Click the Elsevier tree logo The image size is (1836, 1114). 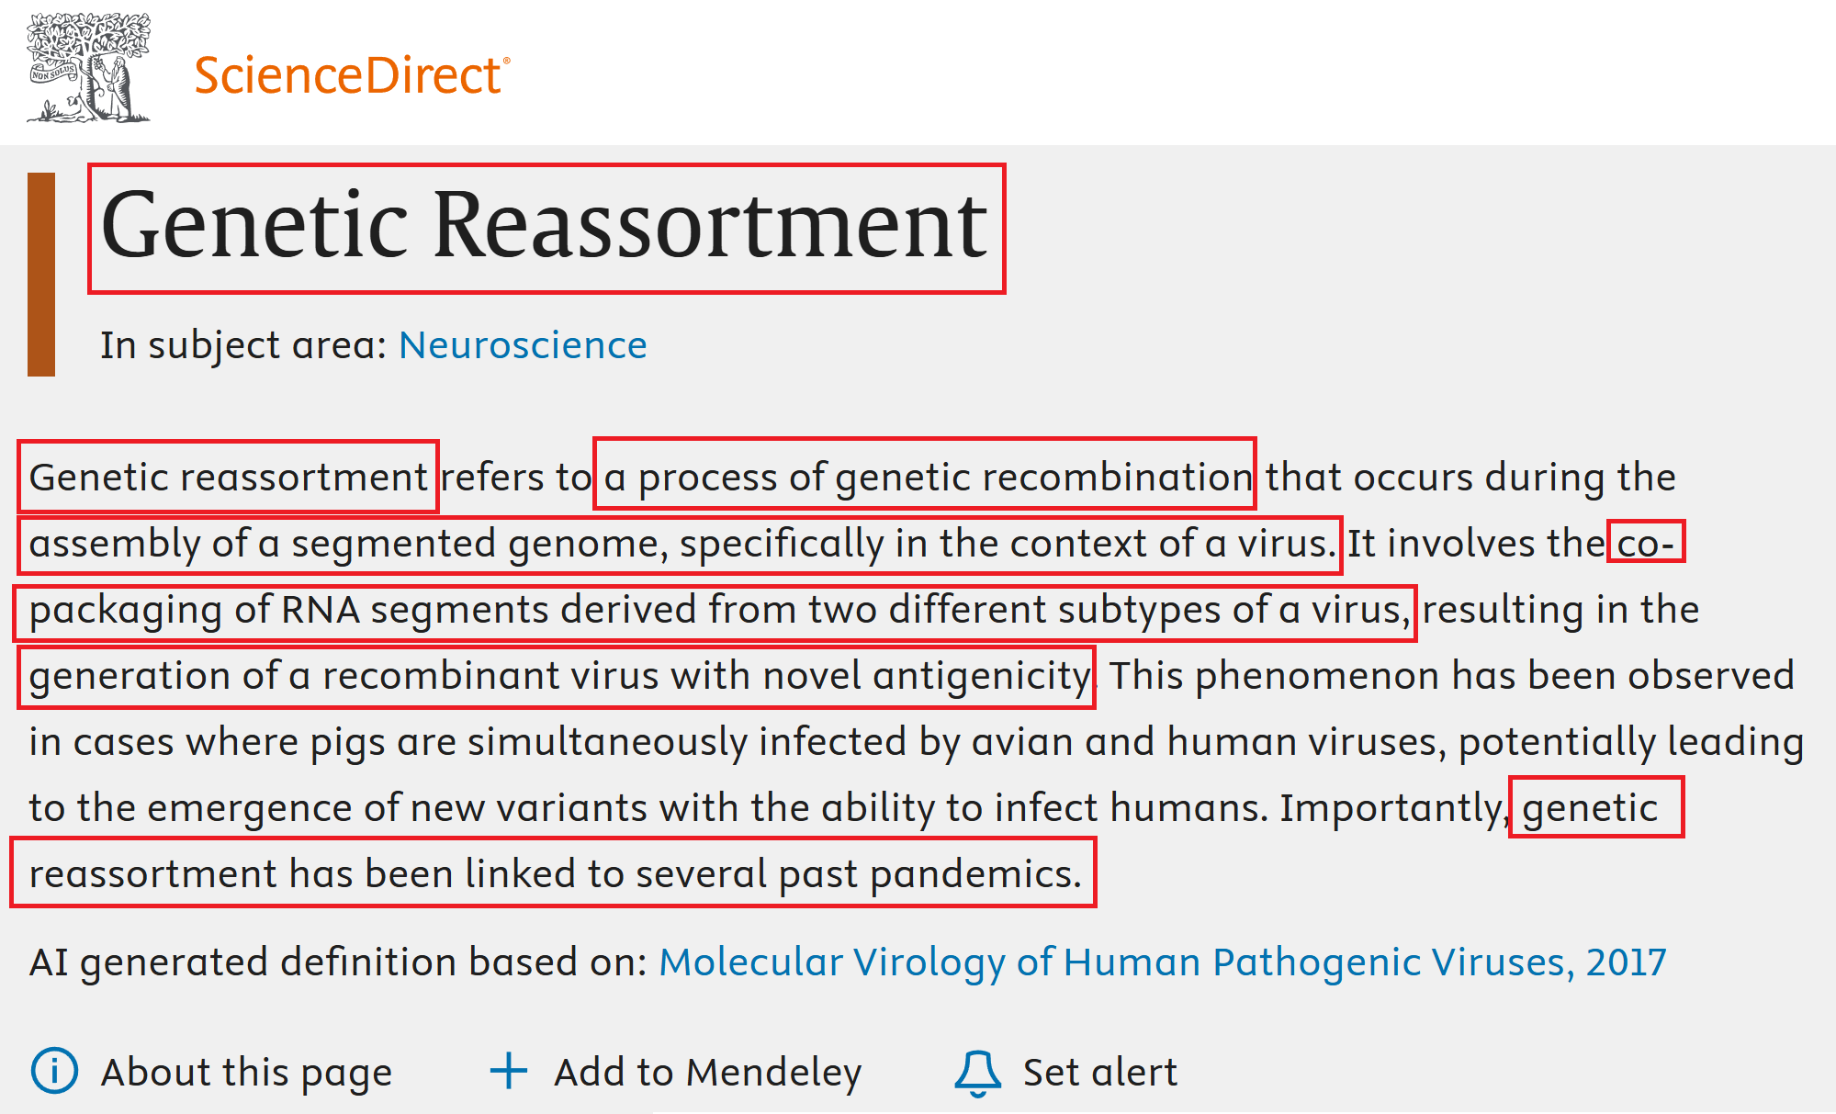(x=88, y=68)
